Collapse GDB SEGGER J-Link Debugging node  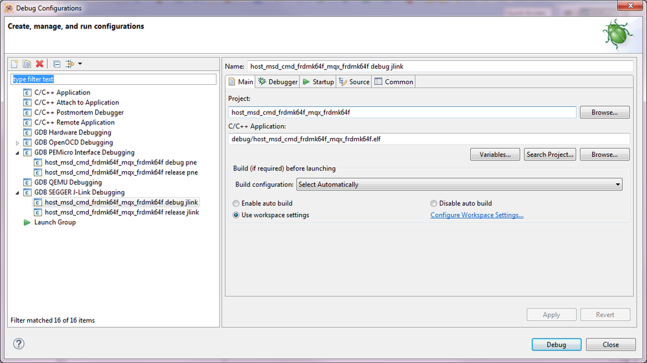(x=17, y=193)
